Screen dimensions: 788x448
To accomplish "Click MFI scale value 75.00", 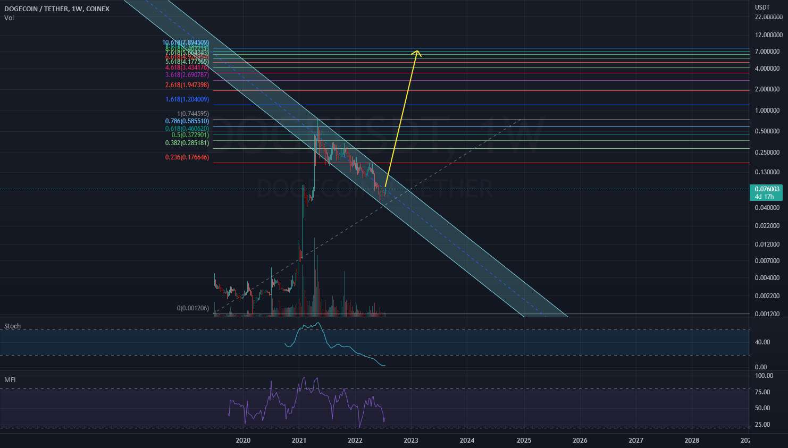I will pyautogui.click(x=762, y=392).
